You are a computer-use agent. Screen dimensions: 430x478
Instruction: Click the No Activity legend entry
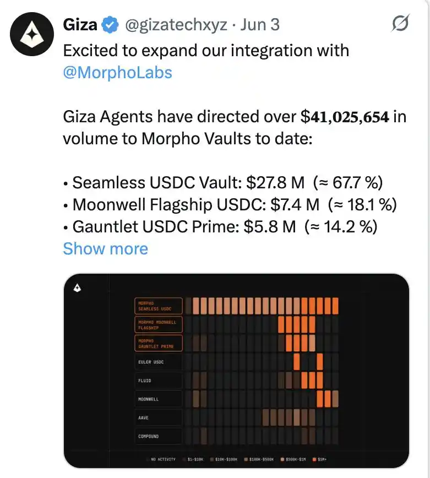click(161, 459)
